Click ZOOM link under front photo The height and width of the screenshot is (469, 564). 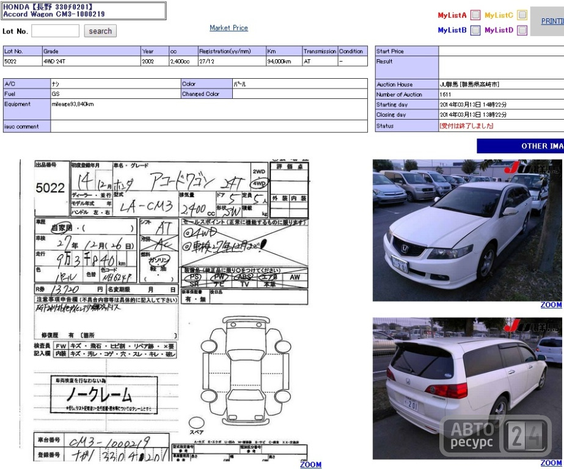click(x=551, y=305)
